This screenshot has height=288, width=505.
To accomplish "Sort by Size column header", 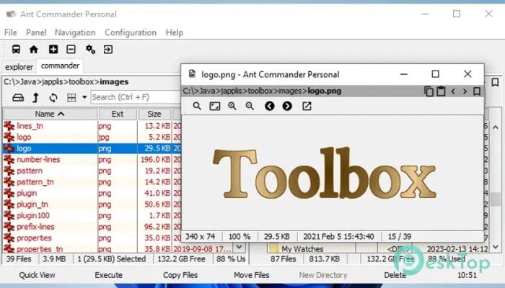I will [x=154, y=114].
